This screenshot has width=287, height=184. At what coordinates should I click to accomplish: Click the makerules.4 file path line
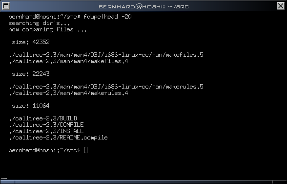point(68,93)
